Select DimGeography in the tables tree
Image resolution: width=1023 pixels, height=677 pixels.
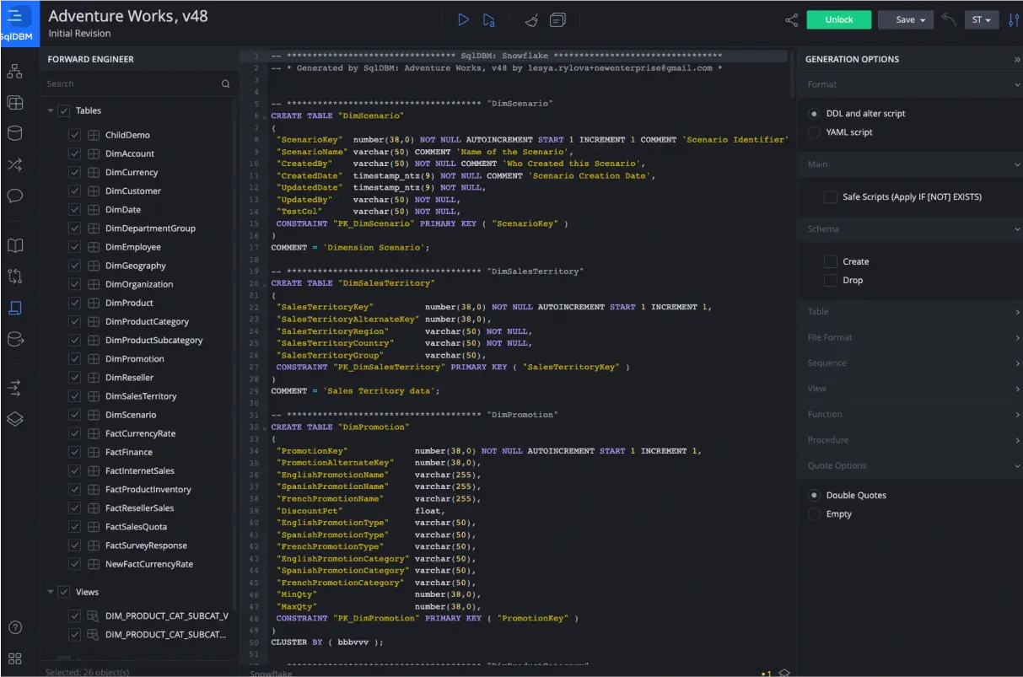point(135,266)
